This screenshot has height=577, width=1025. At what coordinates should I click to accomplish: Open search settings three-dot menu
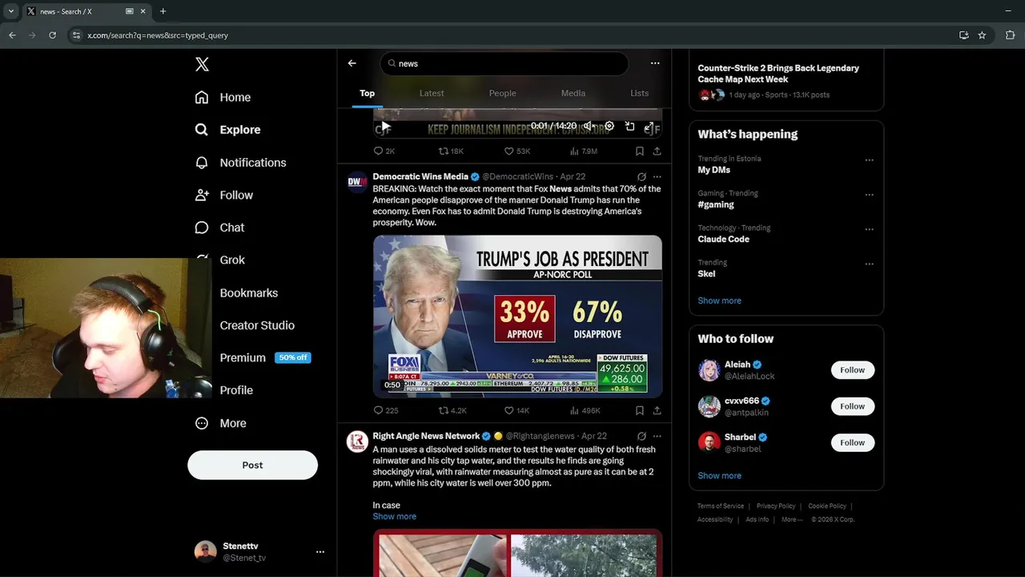[x=655, y=63]
